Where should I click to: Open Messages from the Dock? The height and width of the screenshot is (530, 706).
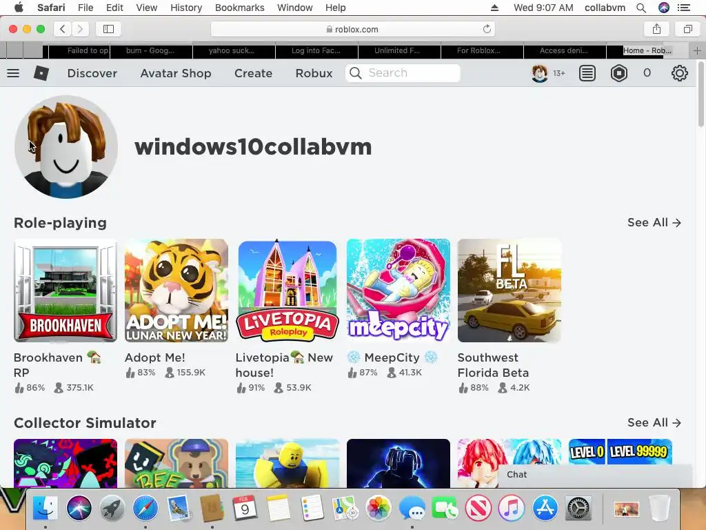[x=412, y=508]
